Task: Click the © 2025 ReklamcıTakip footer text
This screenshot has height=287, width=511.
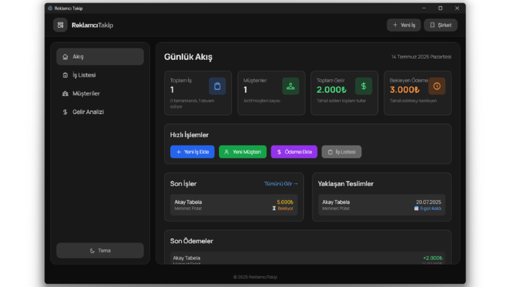Action: coord(255,277)
